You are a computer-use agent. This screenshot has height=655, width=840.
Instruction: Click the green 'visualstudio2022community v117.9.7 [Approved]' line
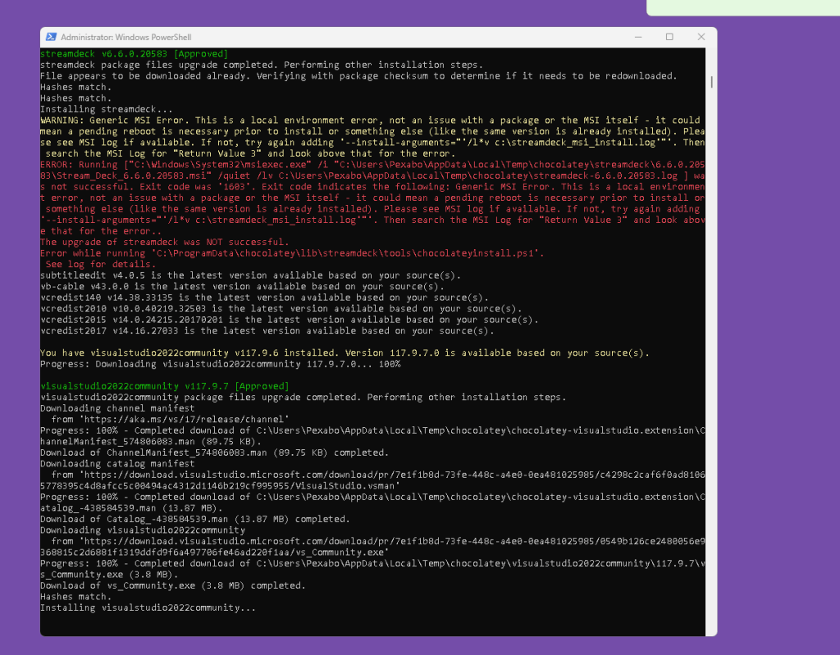coord(164,386)
